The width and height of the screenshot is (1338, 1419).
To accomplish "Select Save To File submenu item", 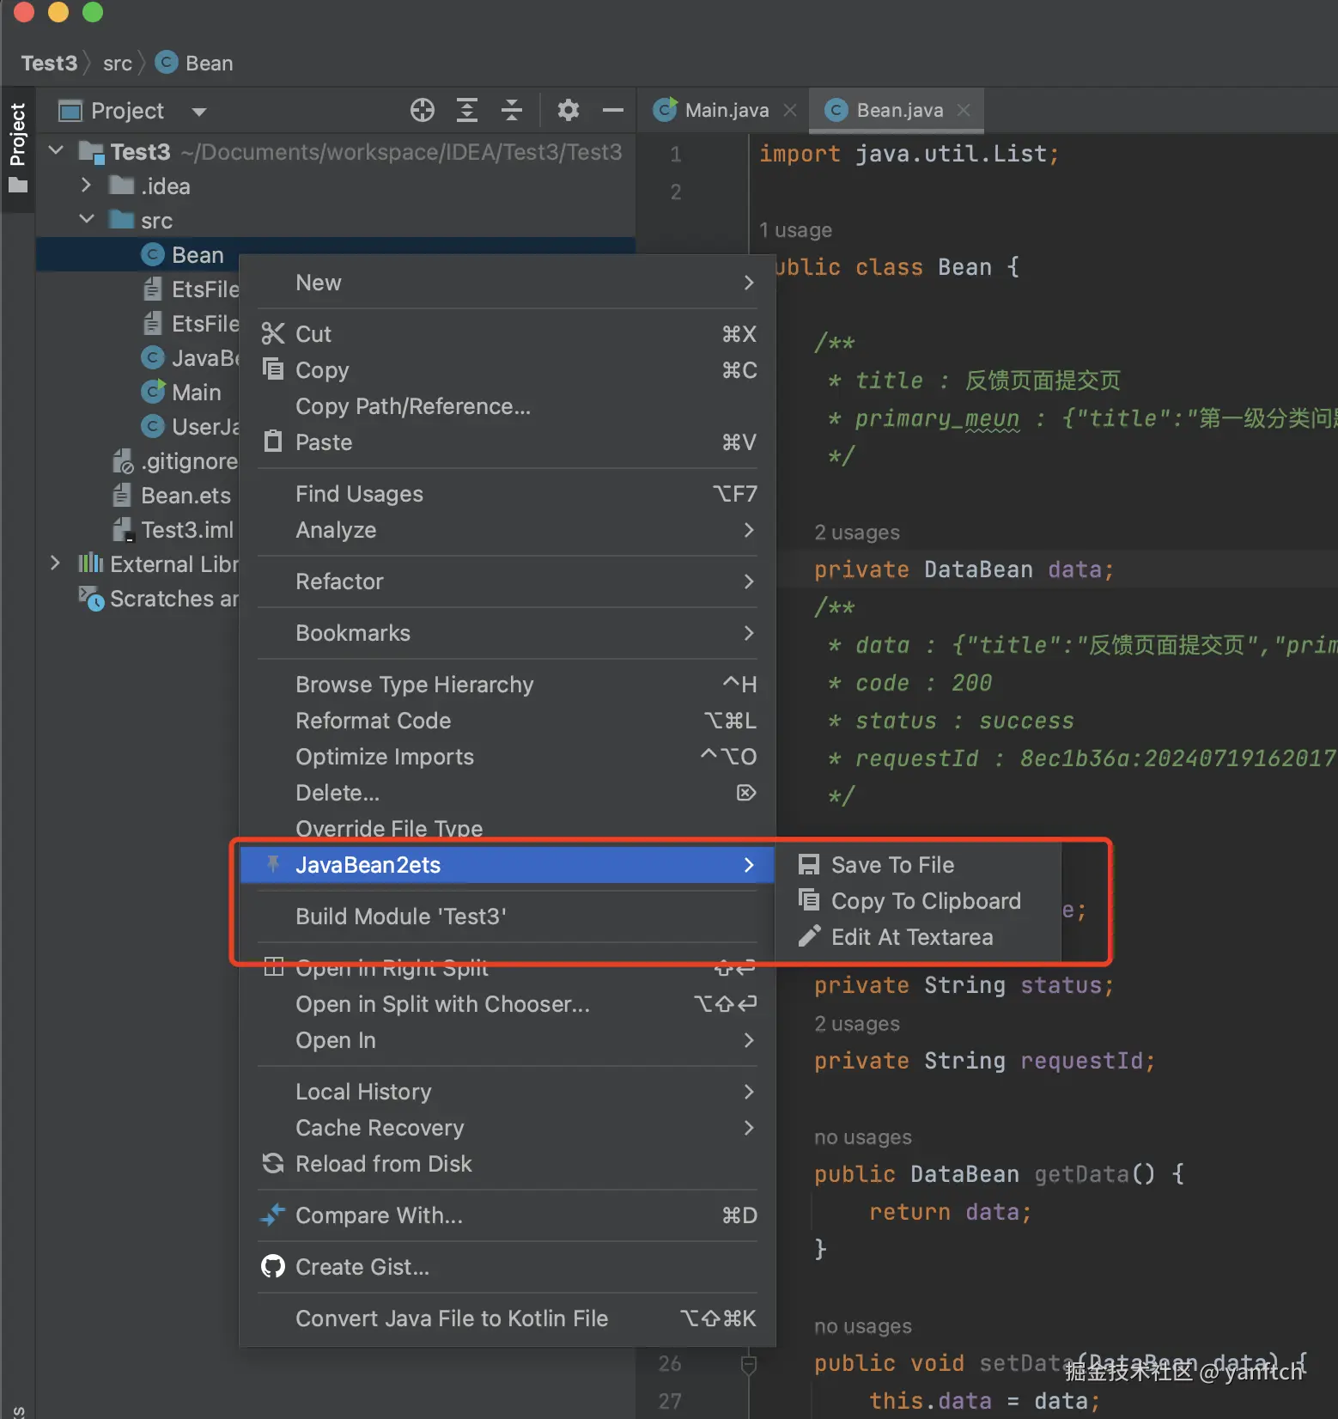I will tap(918, 865).
